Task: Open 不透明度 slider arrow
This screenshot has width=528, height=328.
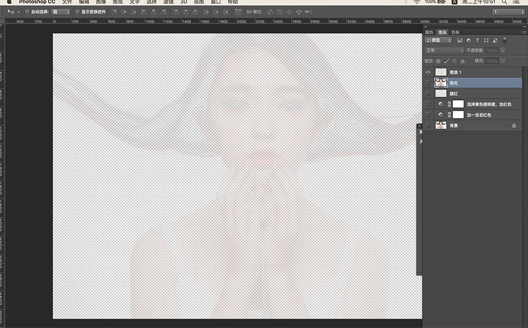Action: click(x=503, y=51)
